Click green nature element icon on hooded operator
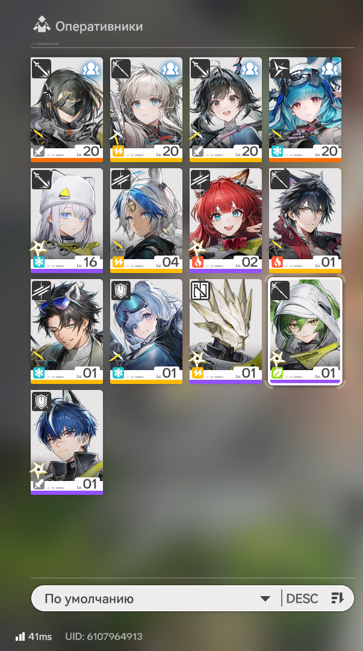 [277, 373]
